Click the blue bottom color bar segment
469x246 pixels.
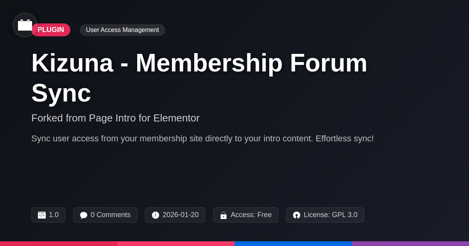click(293, 243)
